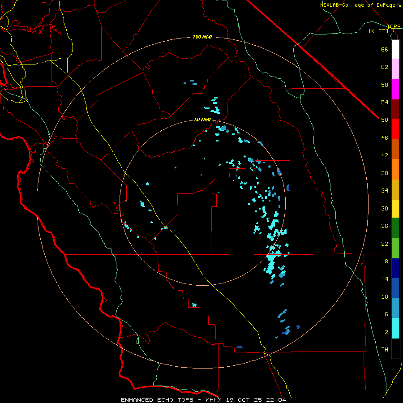This screenshot has height=403, width=403.
Task: Select the dark orange legend color block
Action: [395, 149]
